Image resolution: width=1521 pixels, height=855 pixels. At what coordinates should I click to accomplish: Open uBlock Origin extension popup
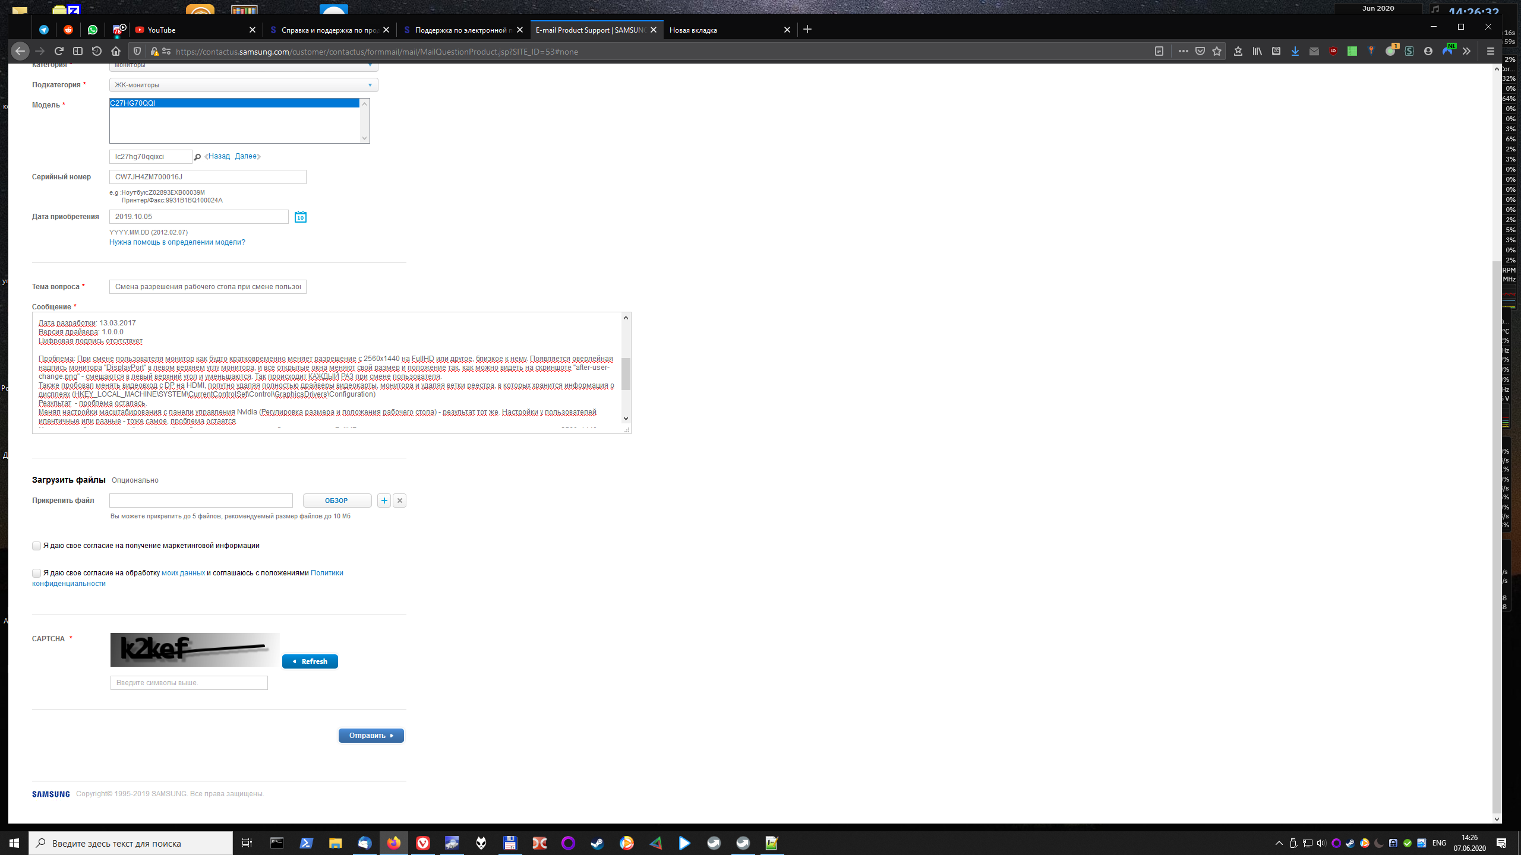click(1333, 51)
